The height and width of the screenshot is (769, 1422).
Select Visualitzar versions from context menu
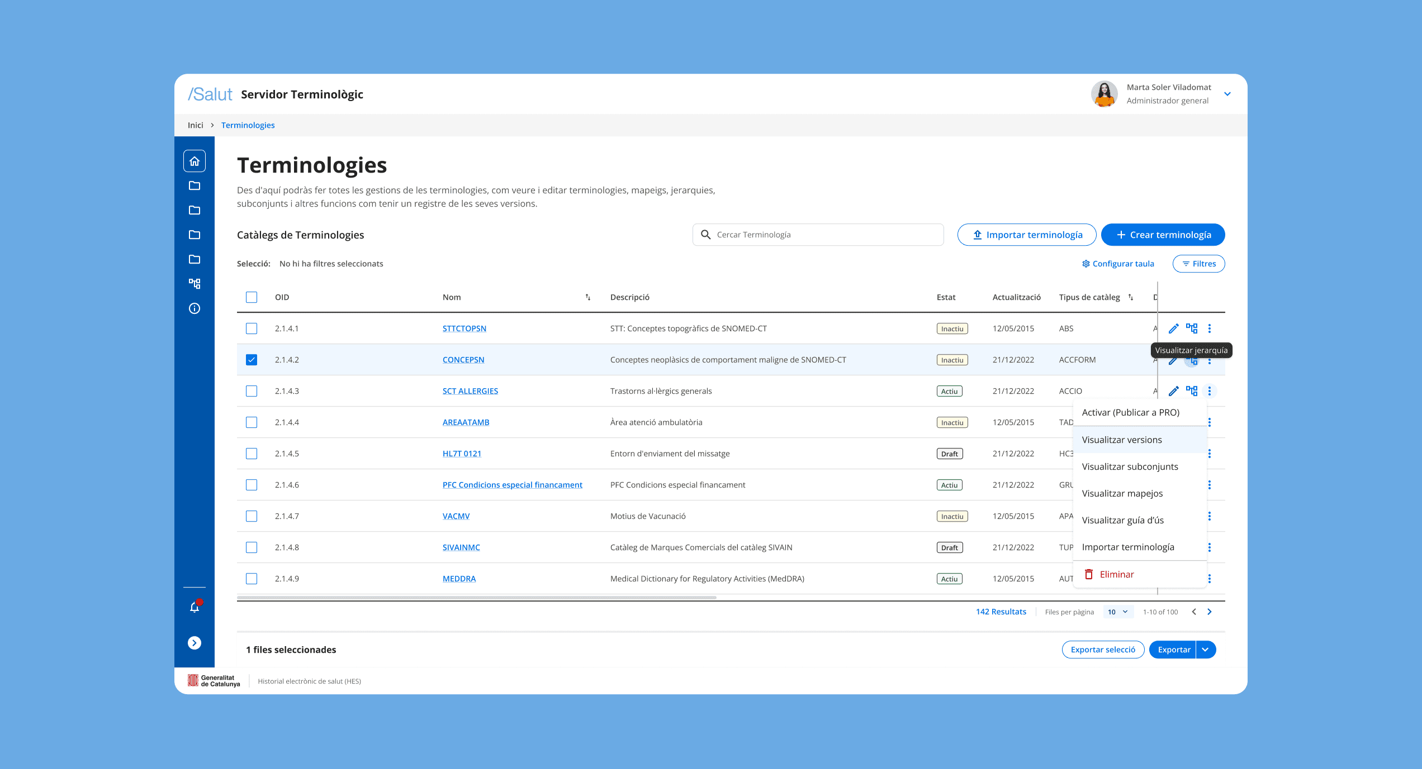[1122, 440]
